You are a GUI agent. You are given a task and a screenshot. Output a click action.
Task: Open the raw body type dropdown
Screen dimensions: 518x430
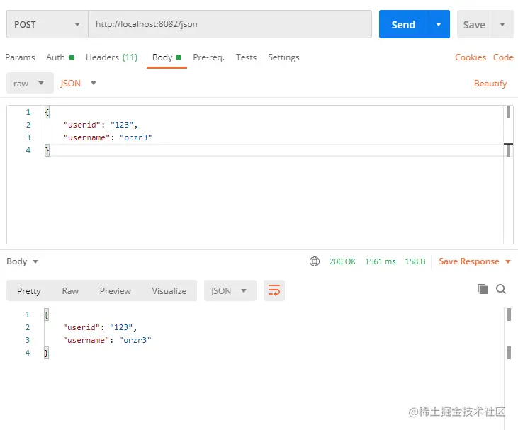coord(30,84)
